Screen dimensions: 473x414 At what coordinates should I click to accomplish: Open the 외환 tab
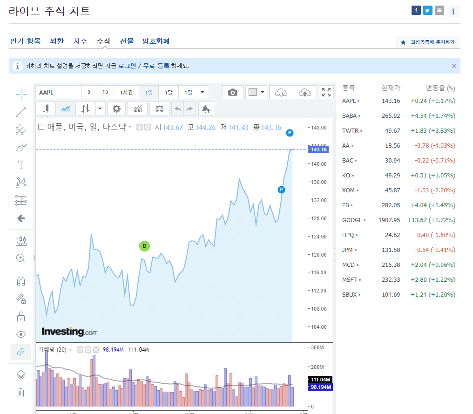point(57,41)
